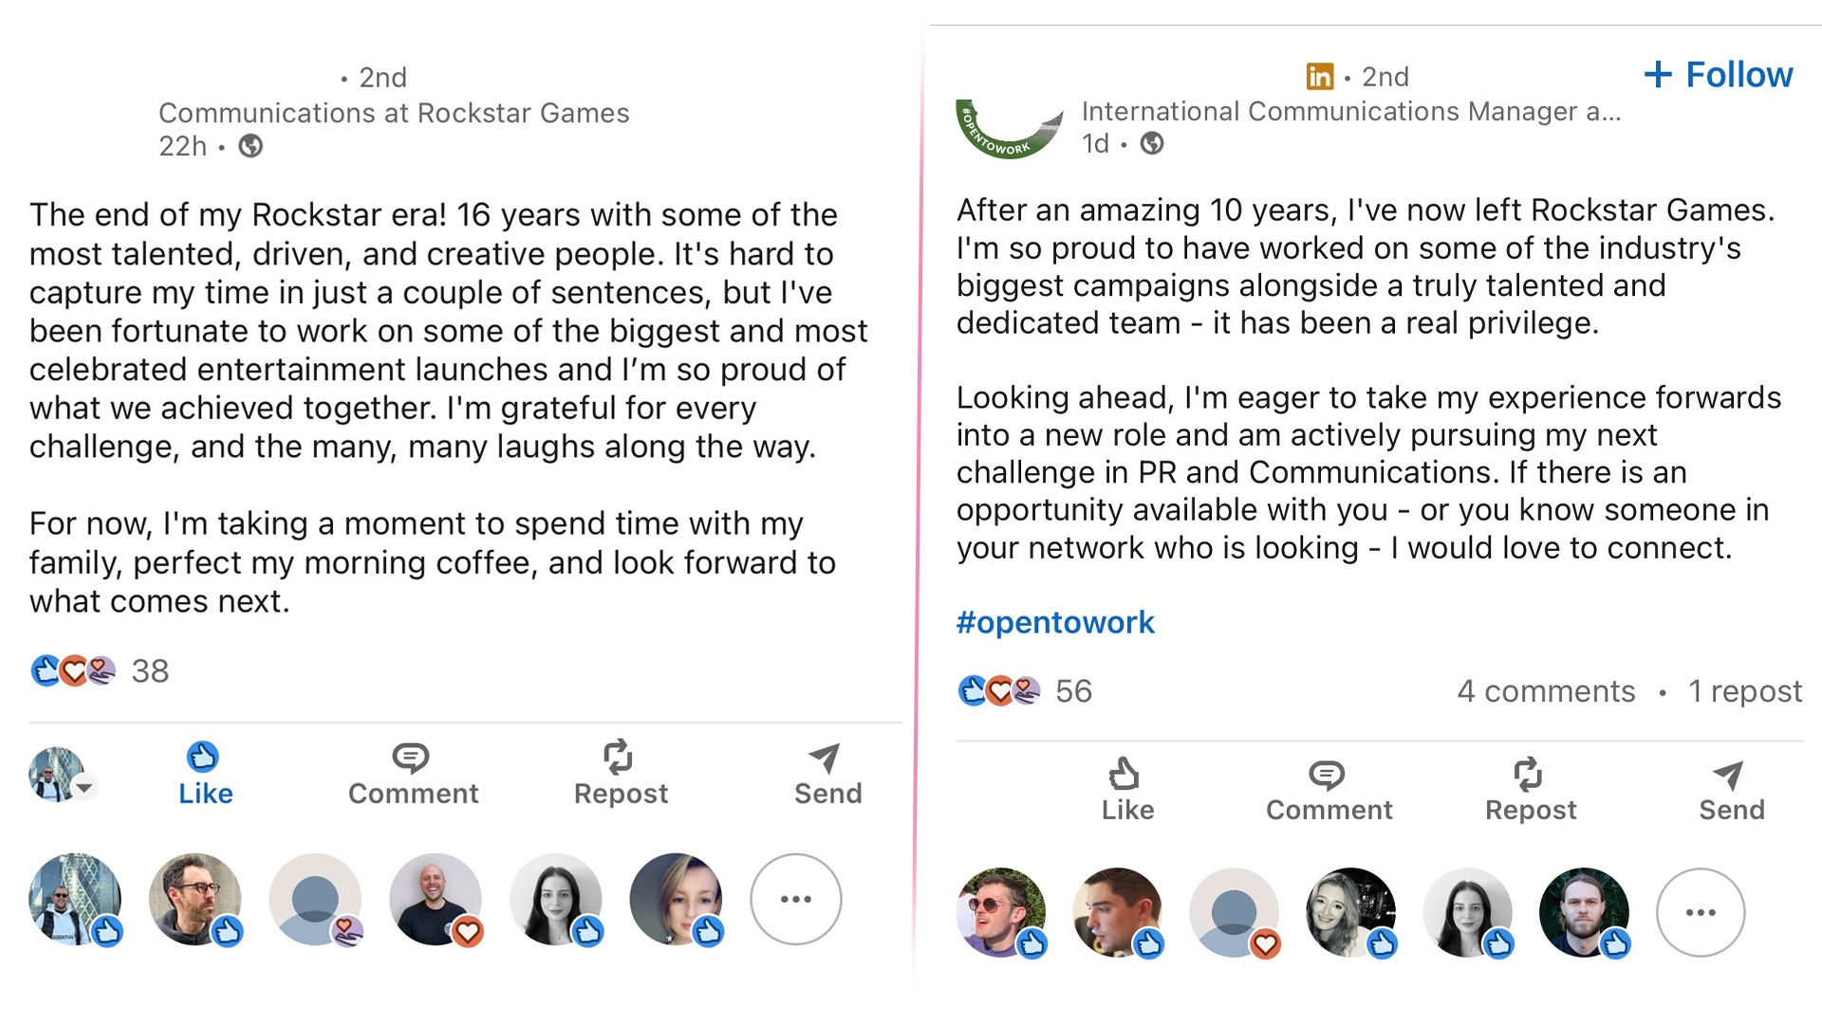This screenshot has height=1024, width=1822.
Task: Follow the International Communications Manager author
Action: [1718, 75]
